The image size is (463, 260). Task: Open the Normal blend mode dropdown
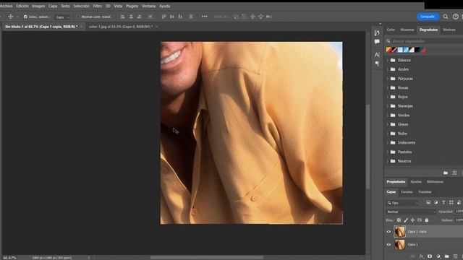coord(411,212)
